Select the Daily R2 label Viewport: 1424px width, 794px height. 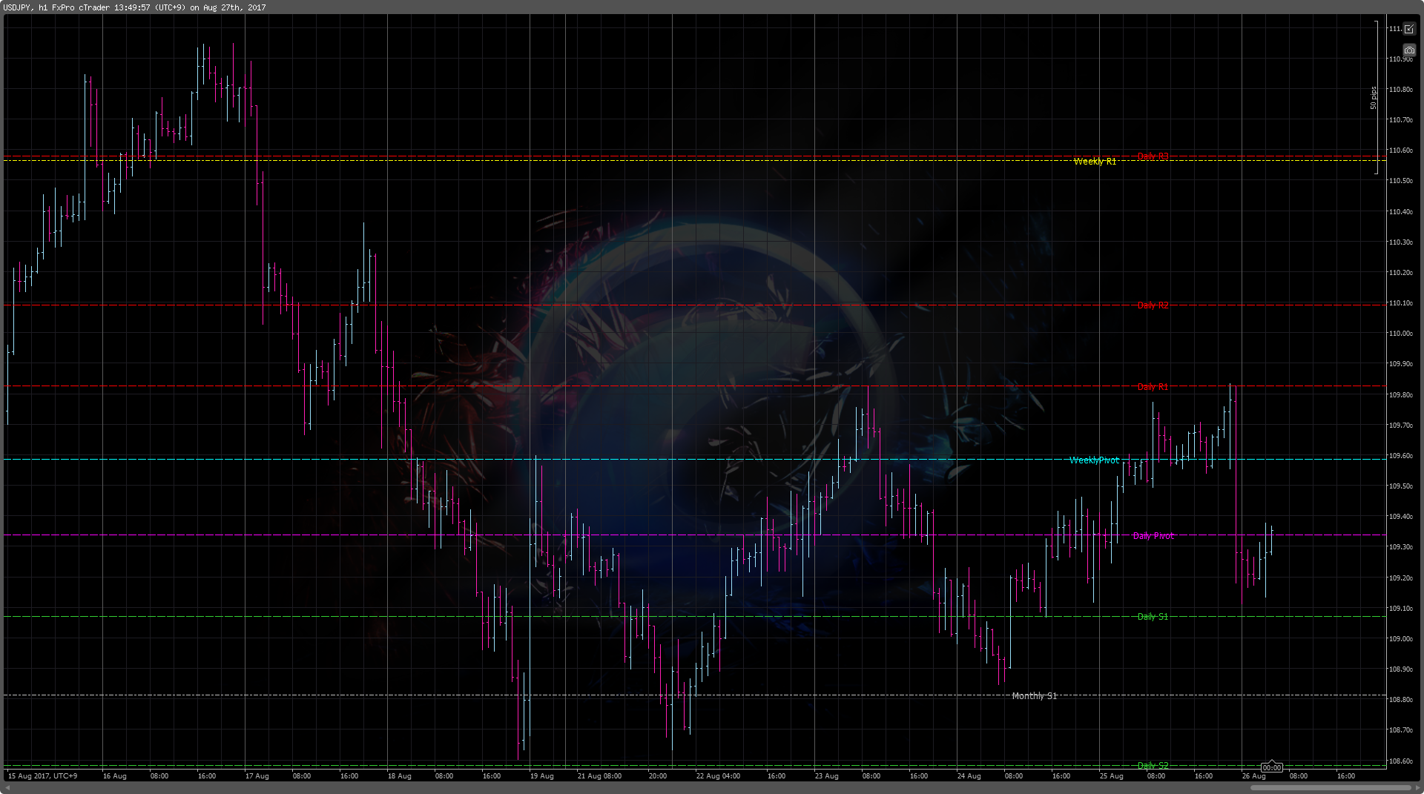1153,305
